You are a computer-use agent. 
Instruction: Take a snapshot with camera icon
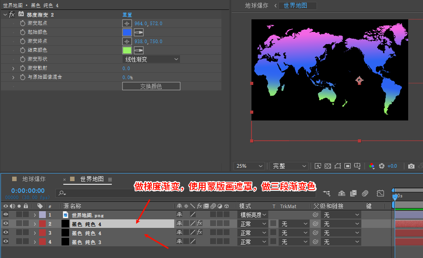coord(411,166)
